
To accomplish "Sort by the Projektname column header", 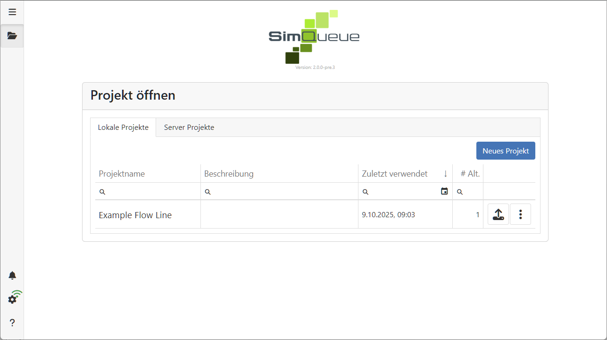I will tap(122, 174).
